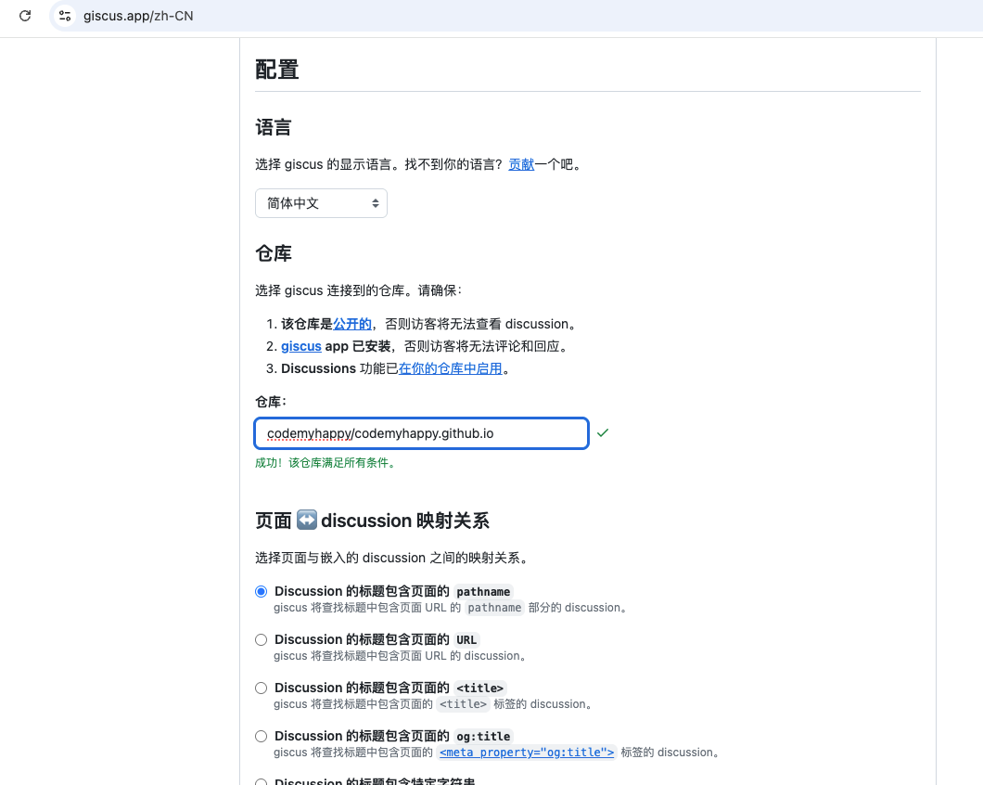
Task: Select the <title> mapping radio option
Action: click(261, 688)
